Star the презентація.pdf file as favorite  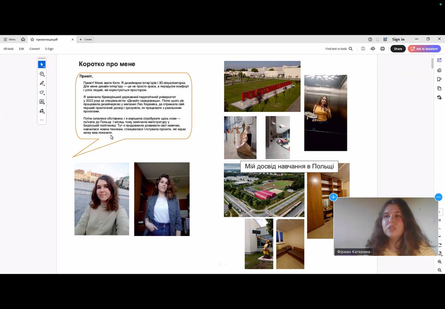point(32,40)
